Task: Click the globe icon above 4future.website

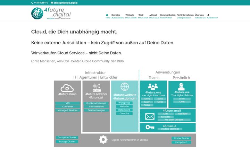Action: click(125, 87)
